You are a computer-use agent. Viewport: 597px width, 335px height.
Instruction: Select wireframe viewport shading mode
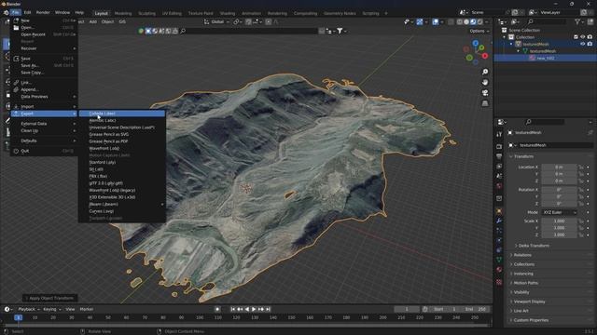[460, 22]
